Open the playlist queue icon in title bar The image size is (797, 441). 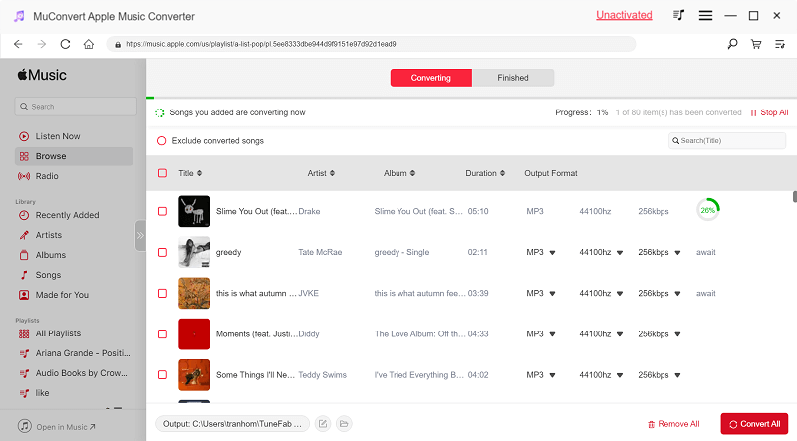pos(679,15)
